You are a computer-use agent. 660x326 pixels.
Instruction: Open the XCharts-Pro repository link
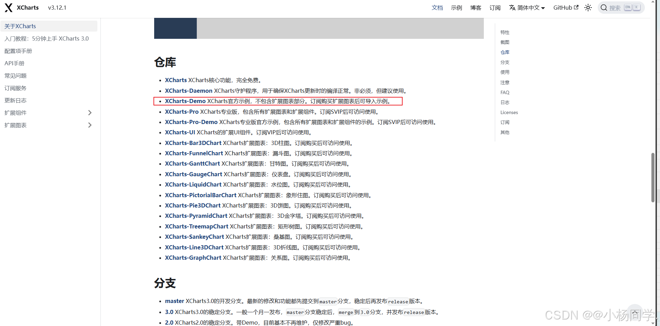point(182,112)
